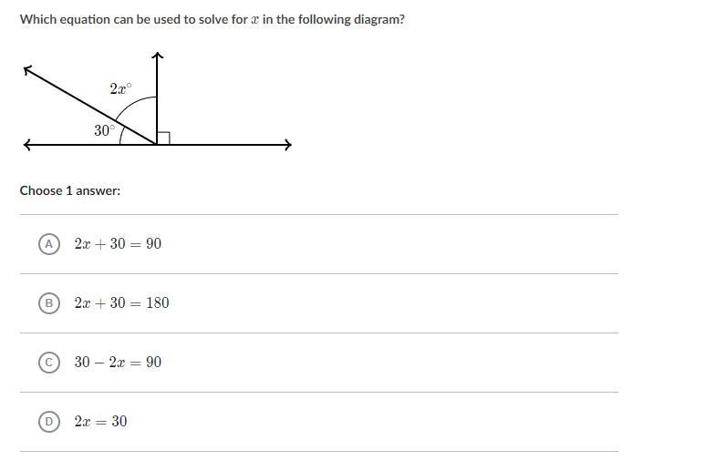Viewport: 706px width, 471px height.
Task: Select answer choice A radio button
Action: (49, 244)
